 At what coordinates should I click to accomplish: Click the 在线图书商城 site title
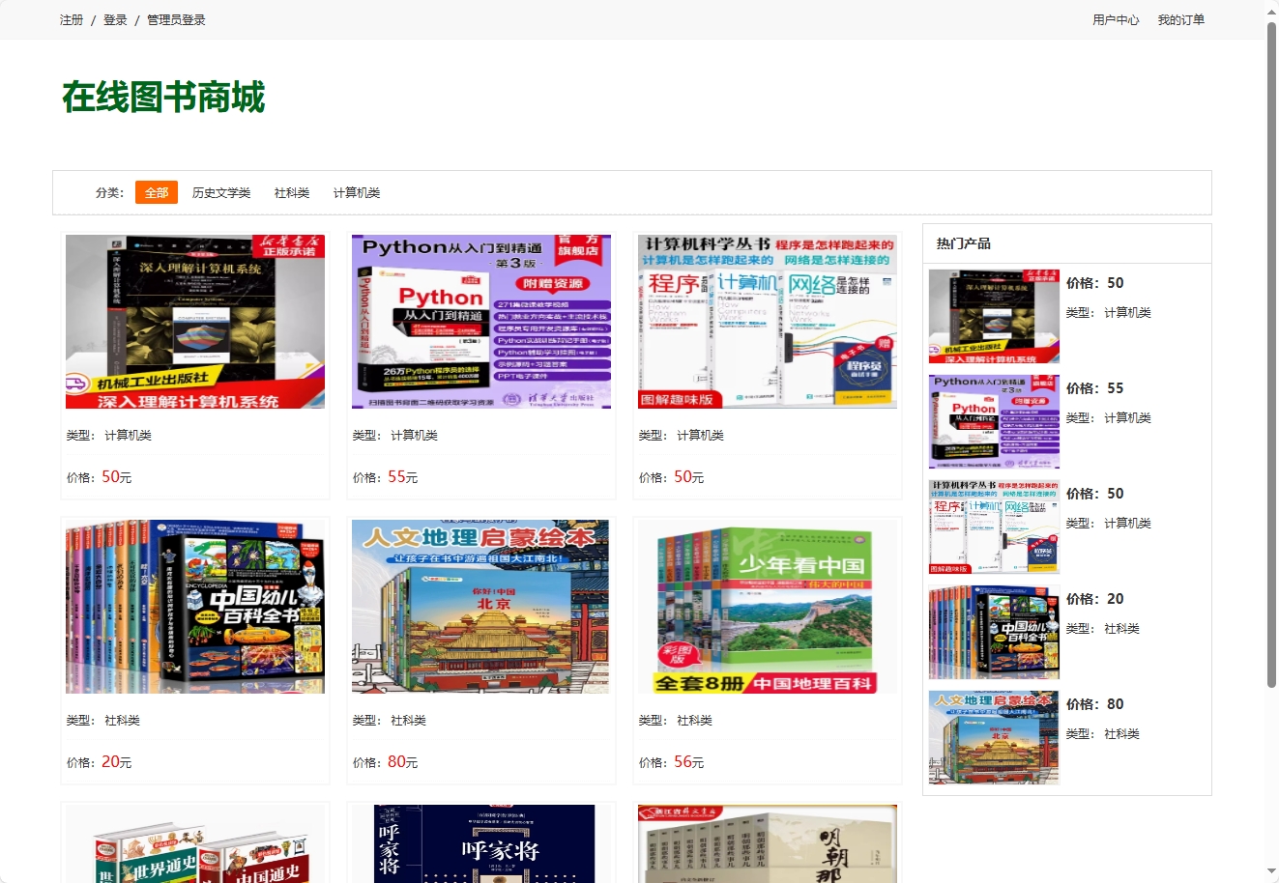pos(164,98)
